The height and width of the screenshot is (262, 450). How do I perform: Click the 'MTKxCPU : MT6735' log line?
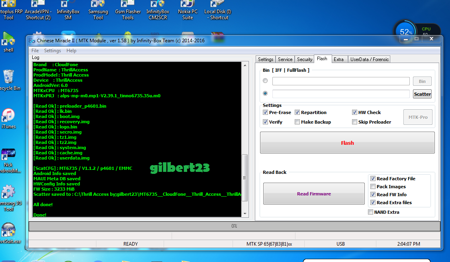[56, 91]
